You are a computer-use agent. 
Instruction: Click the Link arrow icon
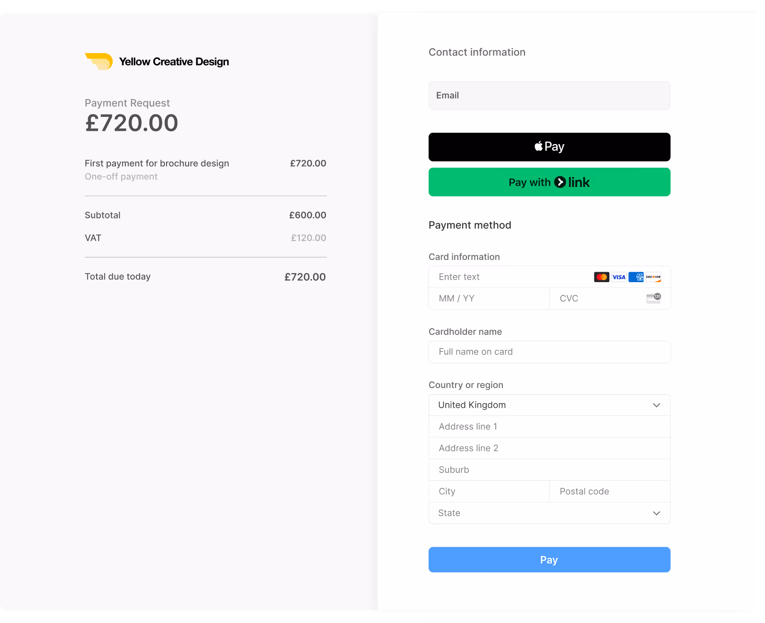pyautogui.click(x=559, y=182)
